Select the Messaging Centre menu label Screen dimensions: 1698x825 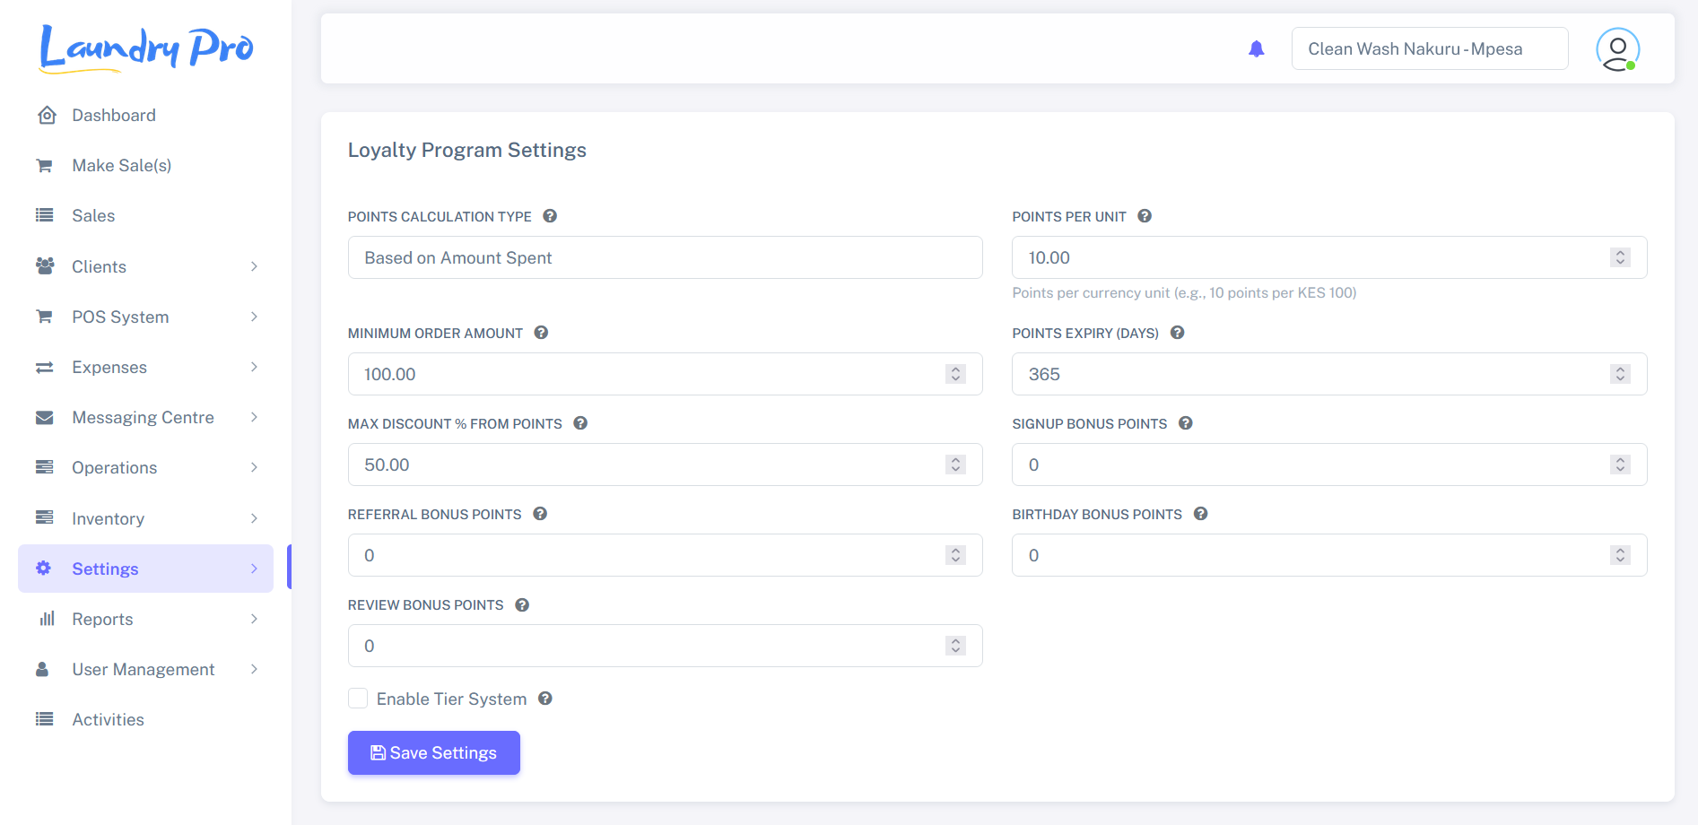(x=143, y=417)
